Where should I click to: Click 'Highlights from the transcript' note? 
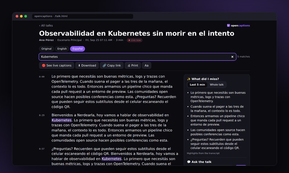(203, 153)
